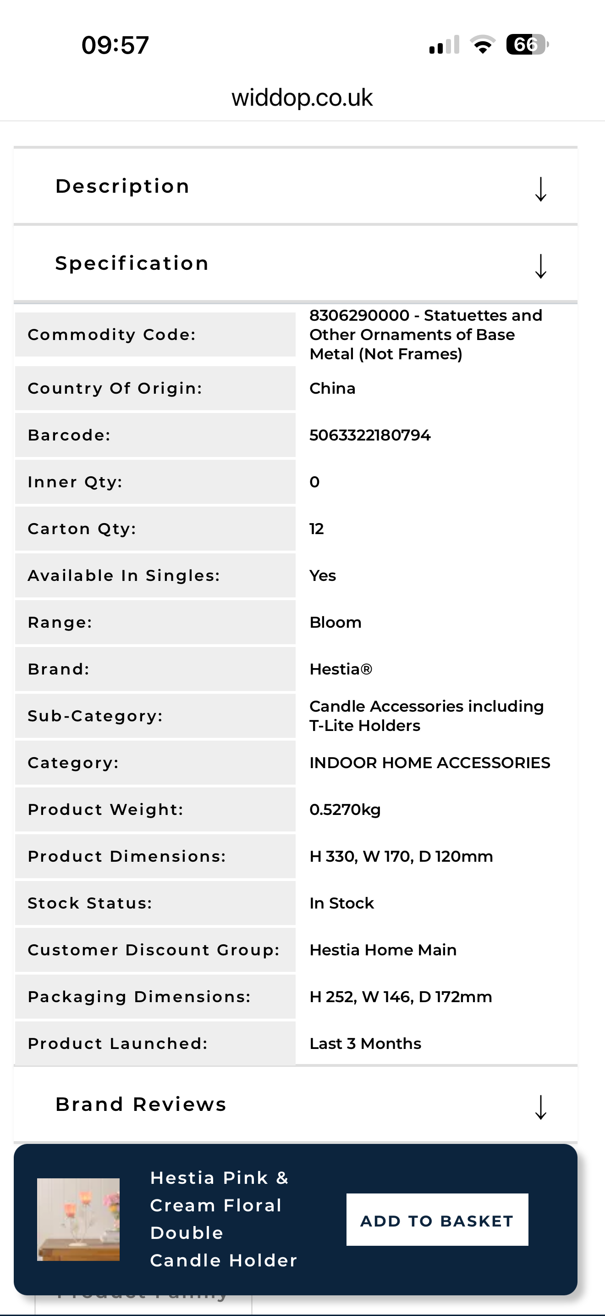605x1316 pixels.
Task: Tap the Hestia Pink & Cream product title
Action: pos(223,1220)
